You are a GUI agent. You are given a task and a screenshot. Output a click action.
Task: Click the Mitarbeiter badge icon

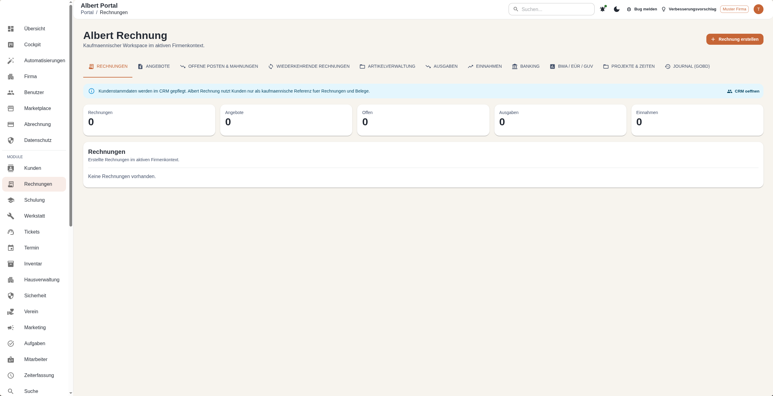click(x=11, y=360)
